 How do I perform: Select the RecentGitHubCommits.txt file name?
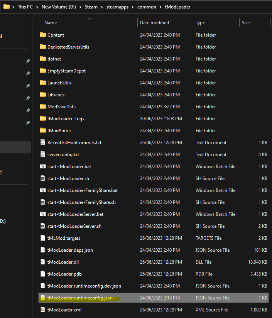[74, 142]
